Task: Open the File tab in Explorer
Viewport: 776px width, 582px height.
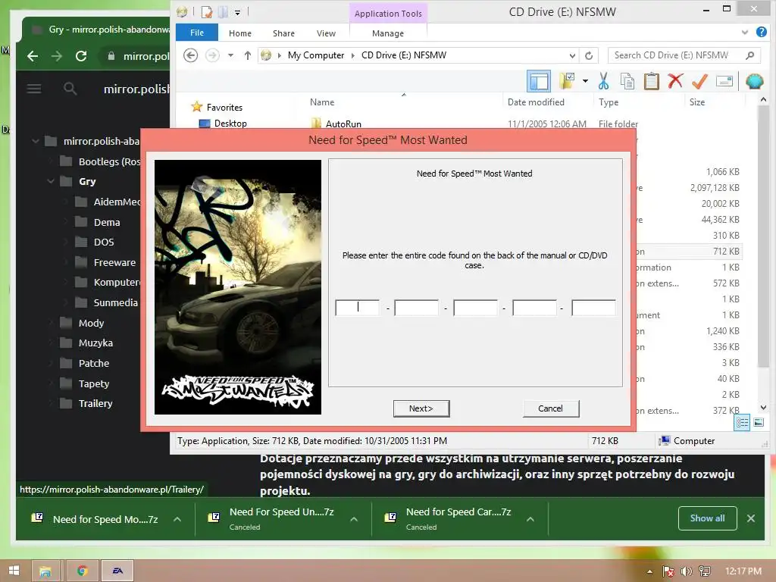Action: (197, 33)
